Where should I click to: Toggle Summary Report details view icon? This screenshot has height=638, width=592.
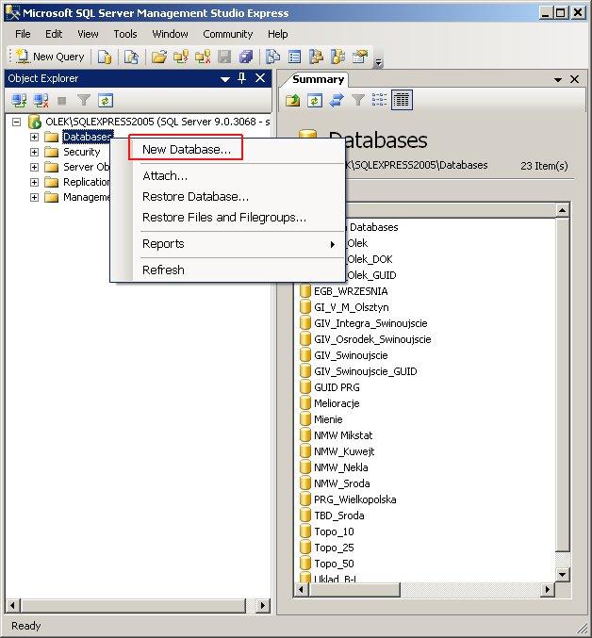coord(402,100)
